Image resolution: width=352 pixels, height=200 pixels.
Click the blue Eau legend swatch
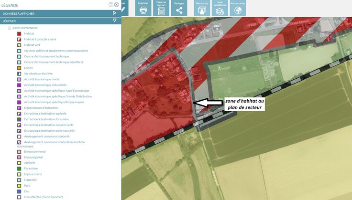pos(19,191)
